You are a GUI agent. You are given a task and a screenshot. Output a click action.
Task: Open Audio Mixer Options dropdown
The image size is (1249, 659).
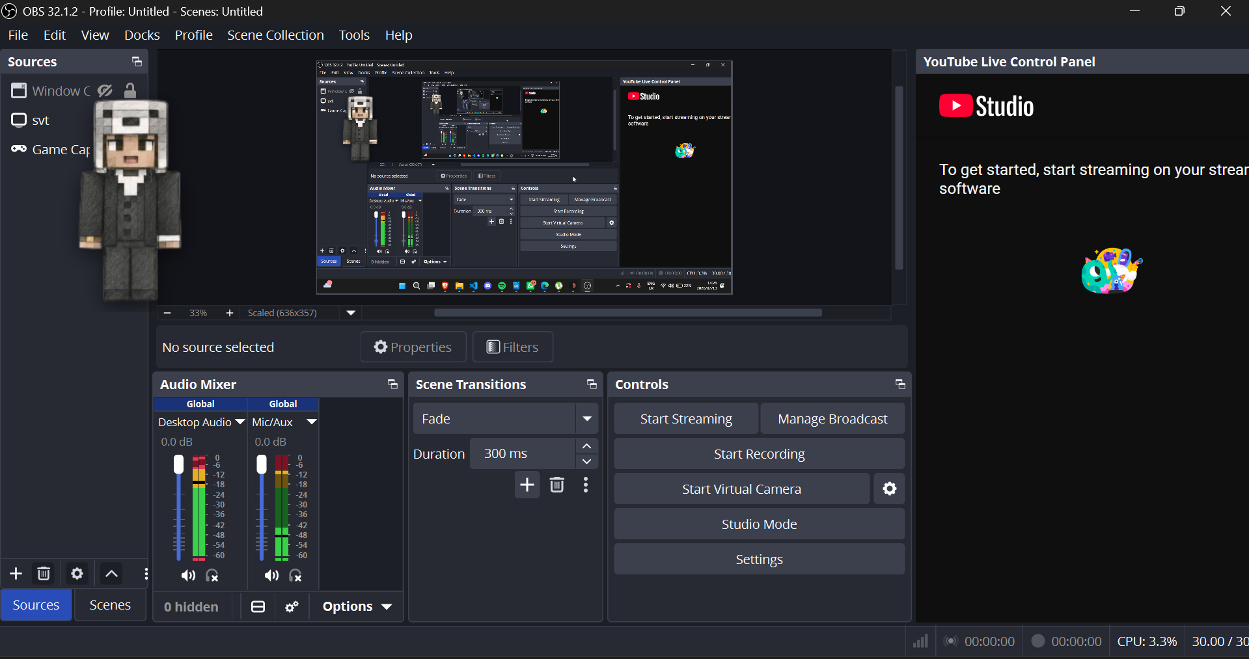click(357, 607)
